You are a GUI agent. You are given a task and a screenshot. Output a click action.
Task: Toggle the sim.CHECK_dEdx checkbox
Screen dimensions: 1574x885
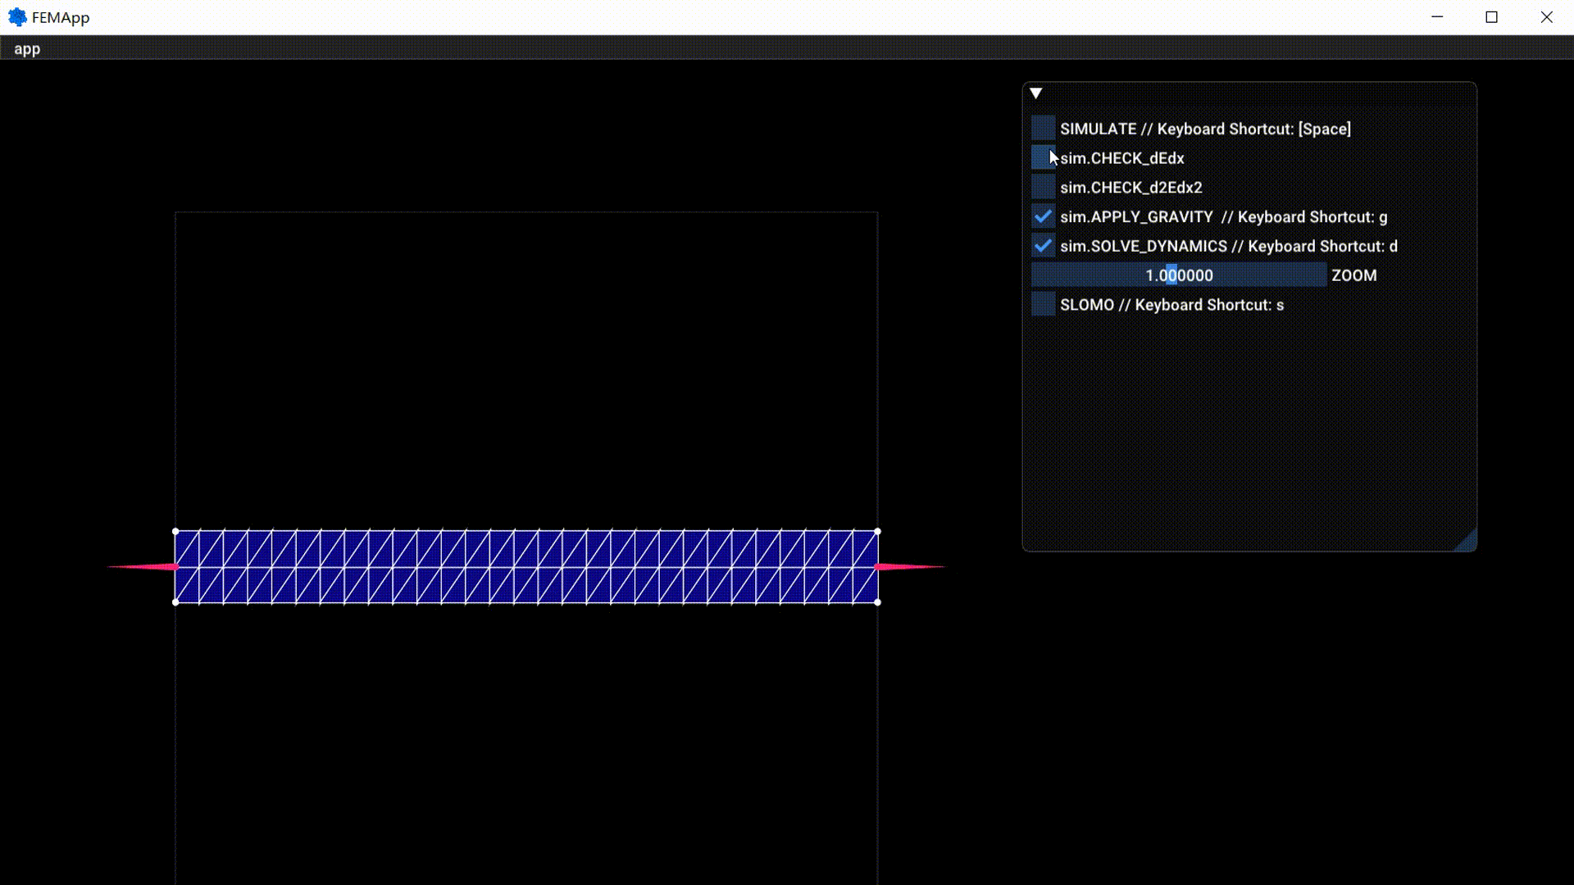click(1043, 158)
